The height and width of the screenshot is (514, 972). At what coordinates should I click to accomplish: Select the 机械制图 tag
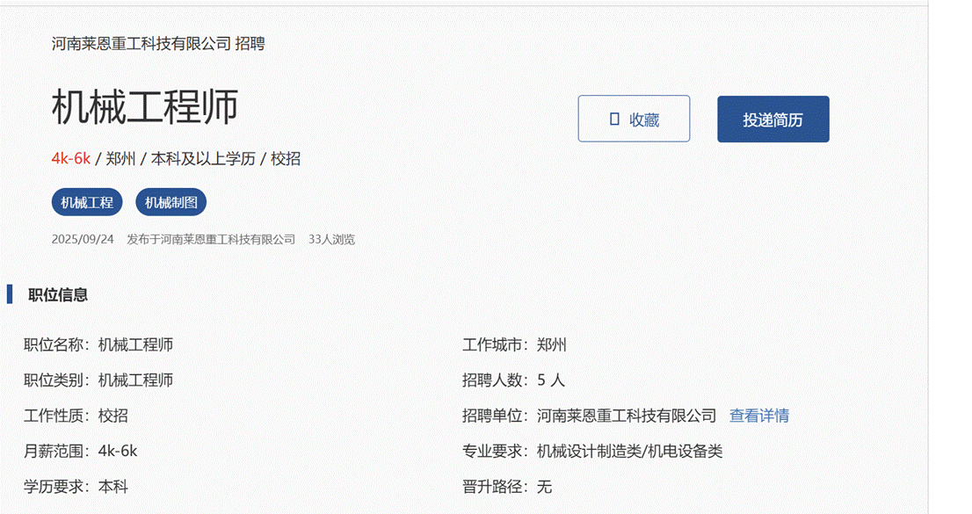coord(171,202)
